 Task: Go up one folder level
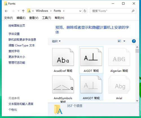click(23, 11)
